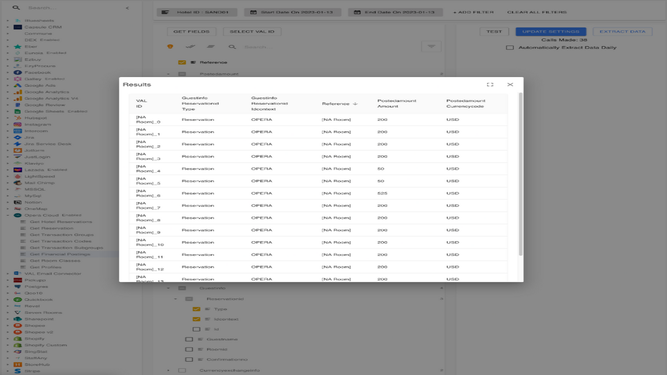Check the Guestname field checkbox
Viewport: 667px width, 375px height.
(x=189, y=340)
